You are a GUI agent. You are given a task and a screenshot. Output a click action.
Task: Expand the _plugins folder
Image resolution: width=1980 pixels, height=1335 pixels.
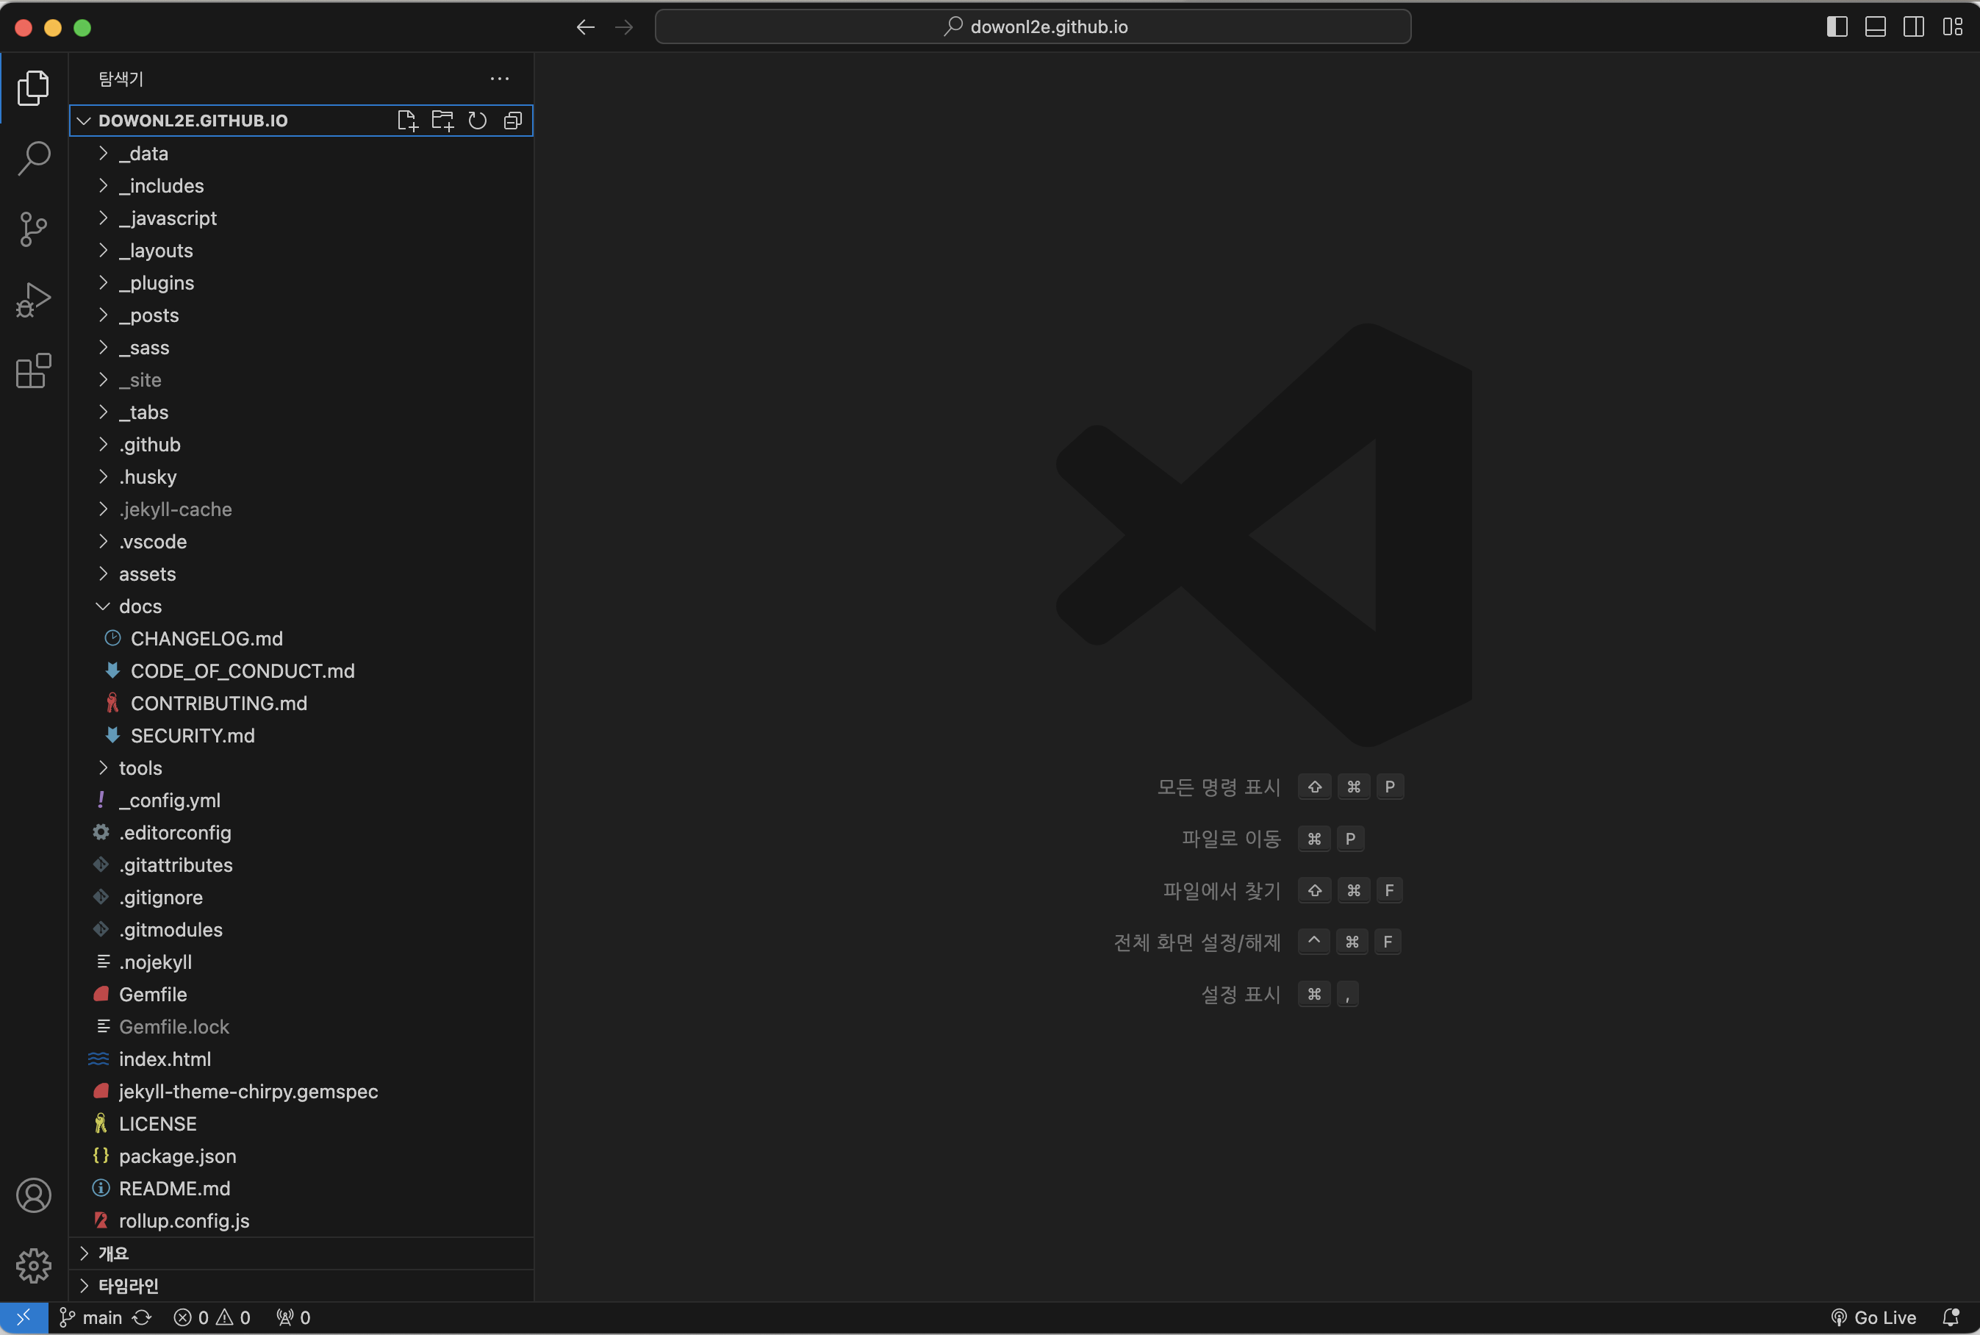click(x=301, y=284)
